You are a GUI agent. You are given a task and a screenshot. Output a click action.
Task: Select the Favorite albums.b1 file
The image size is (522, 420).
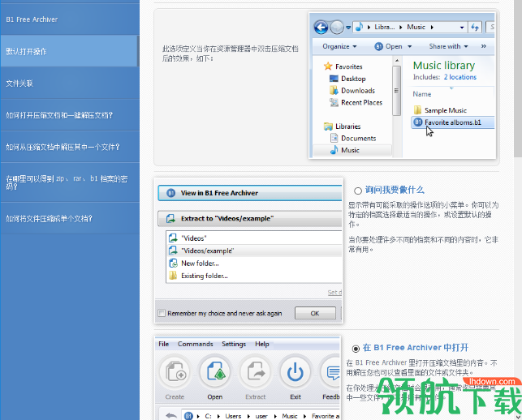(453, 122)
